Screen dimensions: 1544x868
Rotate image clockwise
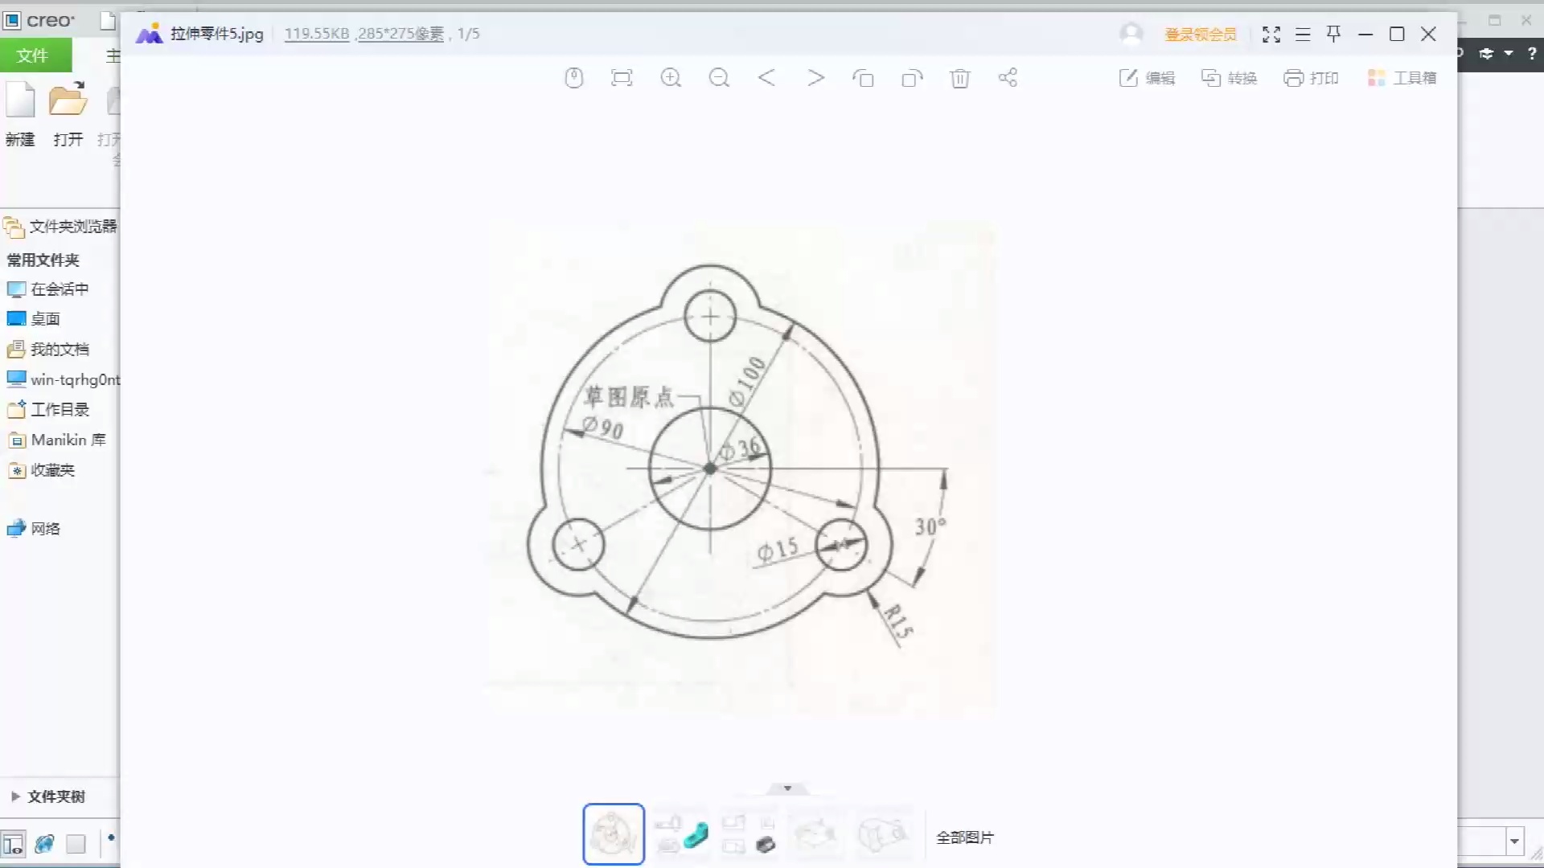click(x=912, y=78)
